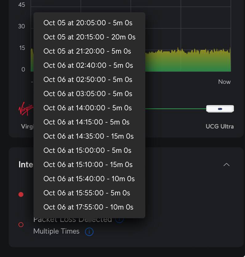Open info icon beside Multiple Times
Screen dimensions: 245x257
pyautogui.click(x=89, y=231)
